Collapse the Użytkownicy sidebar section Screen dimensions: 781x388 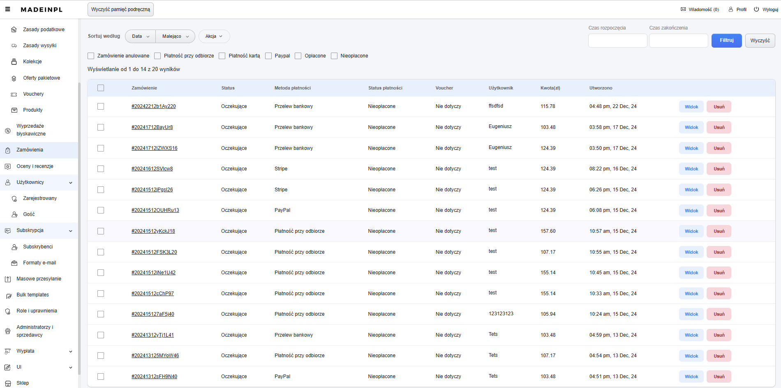pos(70,183)
